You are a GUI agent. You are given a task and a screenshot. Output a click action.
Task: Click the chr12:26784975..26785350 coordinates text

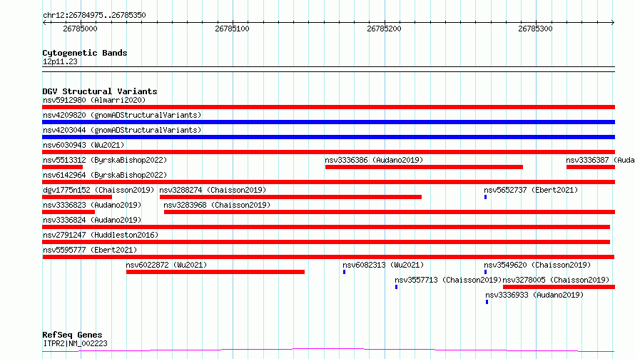click(x=94, y=15)
